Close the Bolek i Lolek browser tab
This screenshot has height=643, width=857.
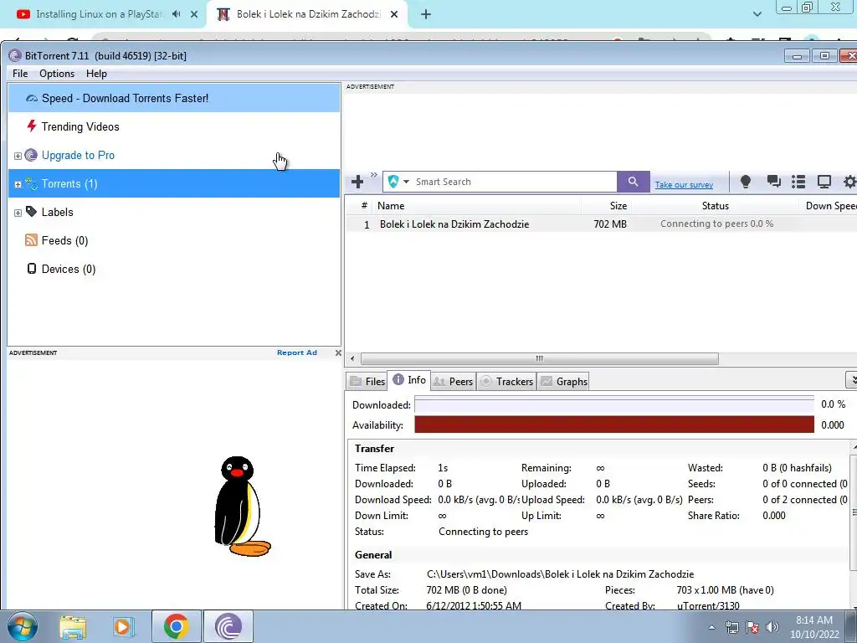(394, 15)
